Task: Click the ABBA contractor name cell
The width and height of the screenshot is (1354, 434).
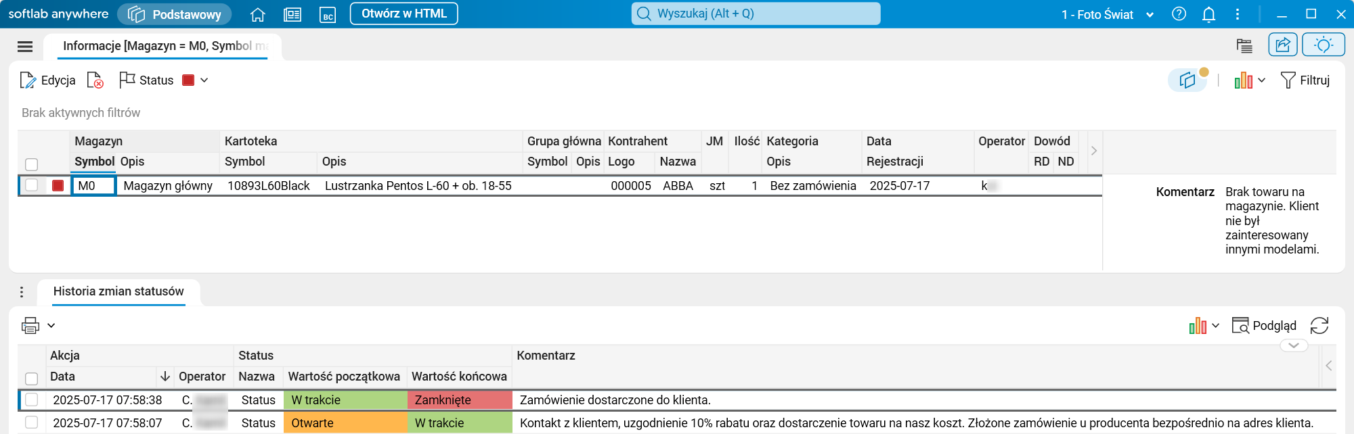Action: click(678, 186)
